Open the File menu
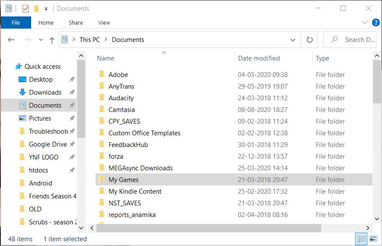 point(16,22)
